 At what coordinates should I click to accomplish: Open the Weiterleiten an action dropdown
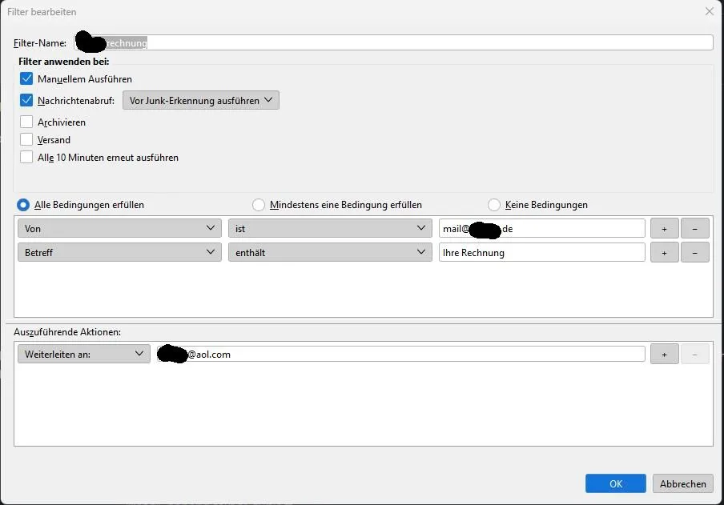[84, 354]
